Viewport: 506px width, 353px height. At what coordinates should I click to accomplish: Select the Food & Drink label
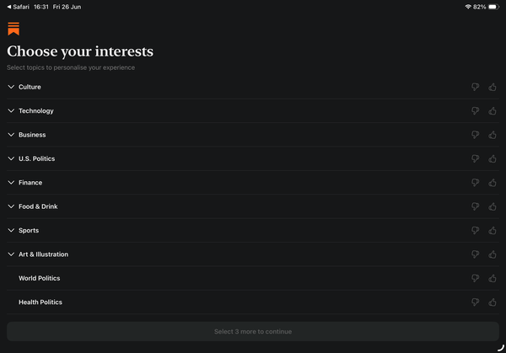(38, 206)
